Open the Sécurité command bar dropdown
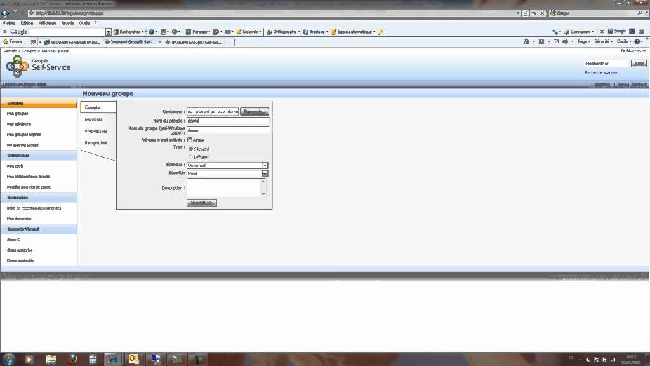The width and height of the screenshot is (650, 366). click(x=604, y=41)
